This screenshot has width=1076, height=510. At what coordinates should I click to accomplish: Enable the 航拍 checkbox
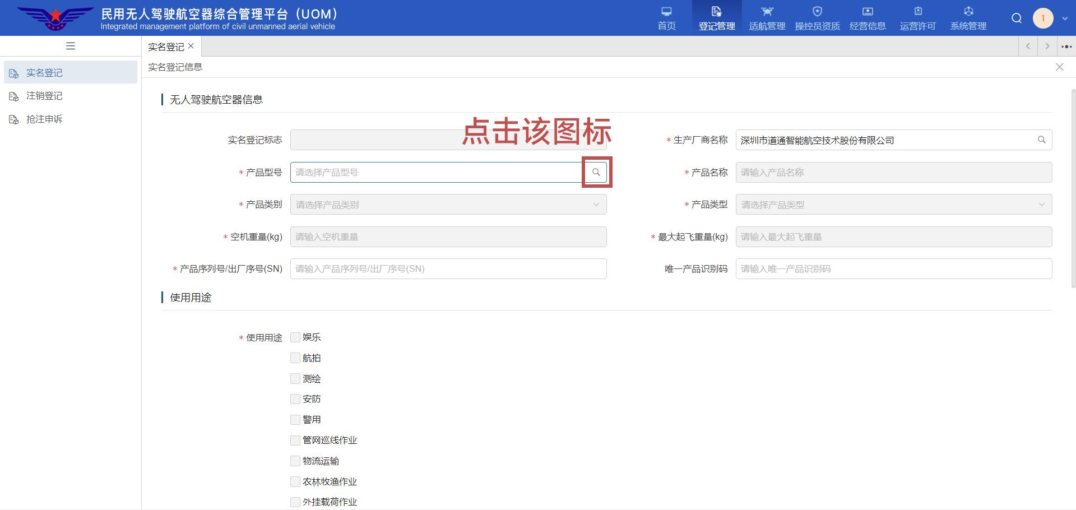pyautogui.click(x=295, y=358)
